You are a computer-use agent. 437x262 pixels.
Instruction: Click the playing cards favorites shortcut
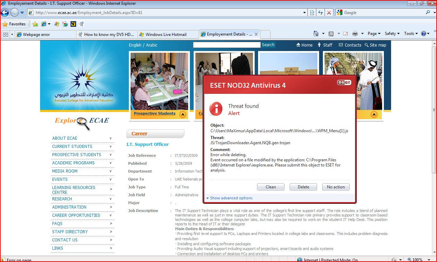(65, 24)
